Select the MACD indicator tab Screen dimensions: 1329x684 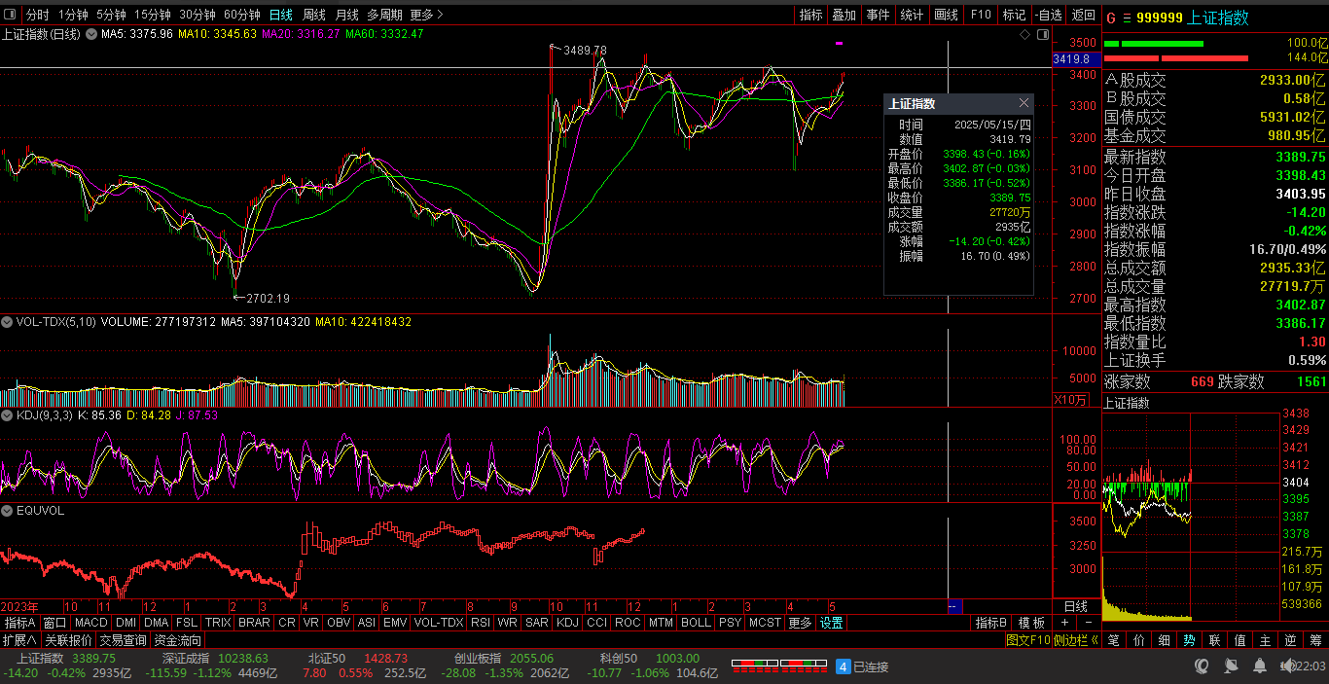click(x=91, y=623)
